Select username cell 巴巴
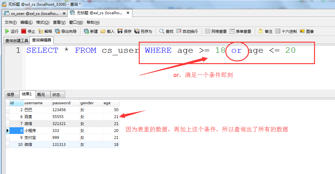The width and height of the screenshot is (335, 174). pos(37,110)
